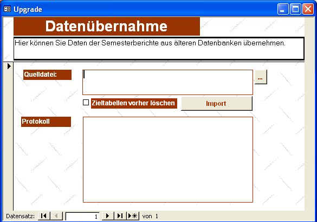Close the Upgrade form window

point(308,9)
